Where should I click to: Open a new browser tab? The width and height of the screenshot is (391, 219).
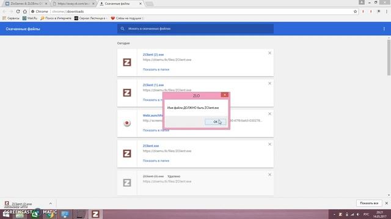coord(149,4)
